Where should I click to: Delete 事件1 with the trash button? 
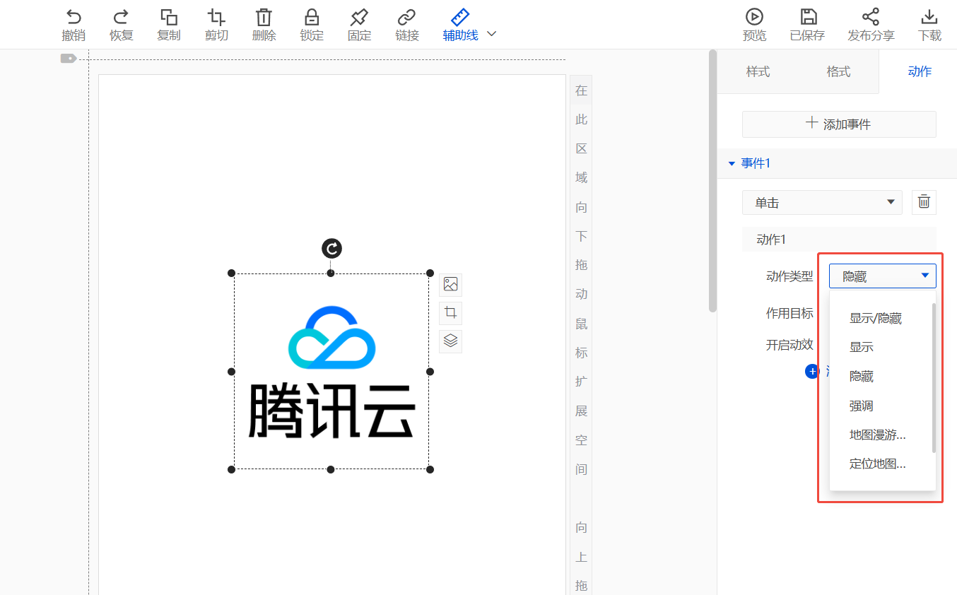click(924, 202)
